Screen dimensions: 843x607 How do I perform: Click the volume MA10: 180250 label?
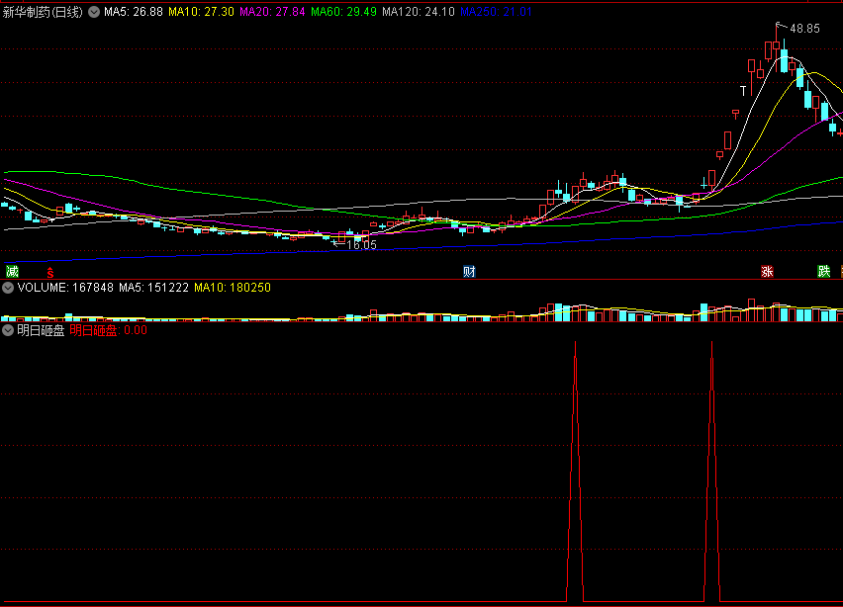click(x=233, y=288)
